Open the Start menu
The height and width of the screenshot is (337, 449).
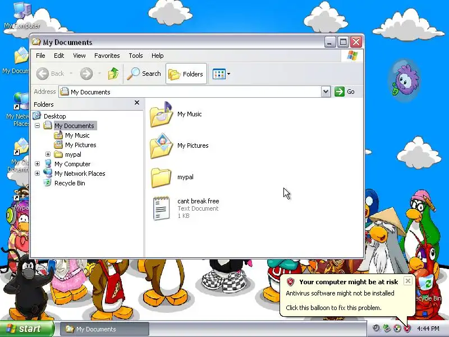tap(27, 329)
